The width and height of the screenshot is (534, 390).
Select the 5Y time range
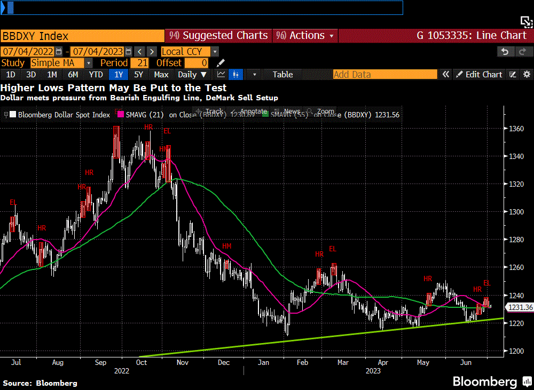coord(139,75)
